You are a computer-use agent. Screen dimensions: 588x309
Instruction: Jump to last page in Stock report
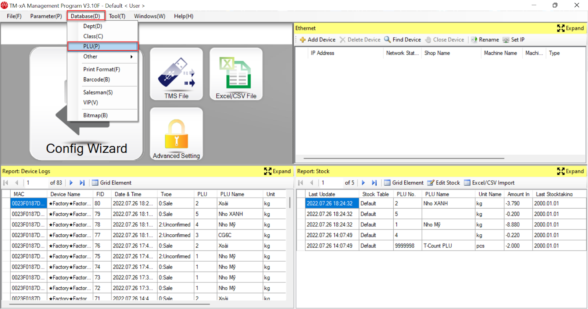tap(374, 183)
